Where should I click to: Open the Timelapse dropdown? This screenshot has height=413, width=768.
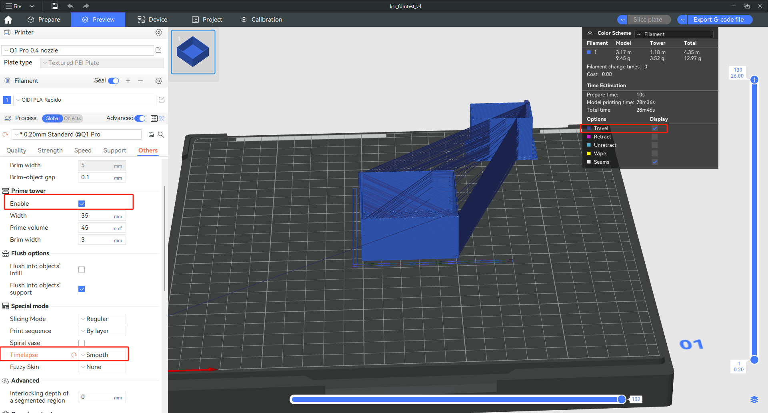coord(102,355)
